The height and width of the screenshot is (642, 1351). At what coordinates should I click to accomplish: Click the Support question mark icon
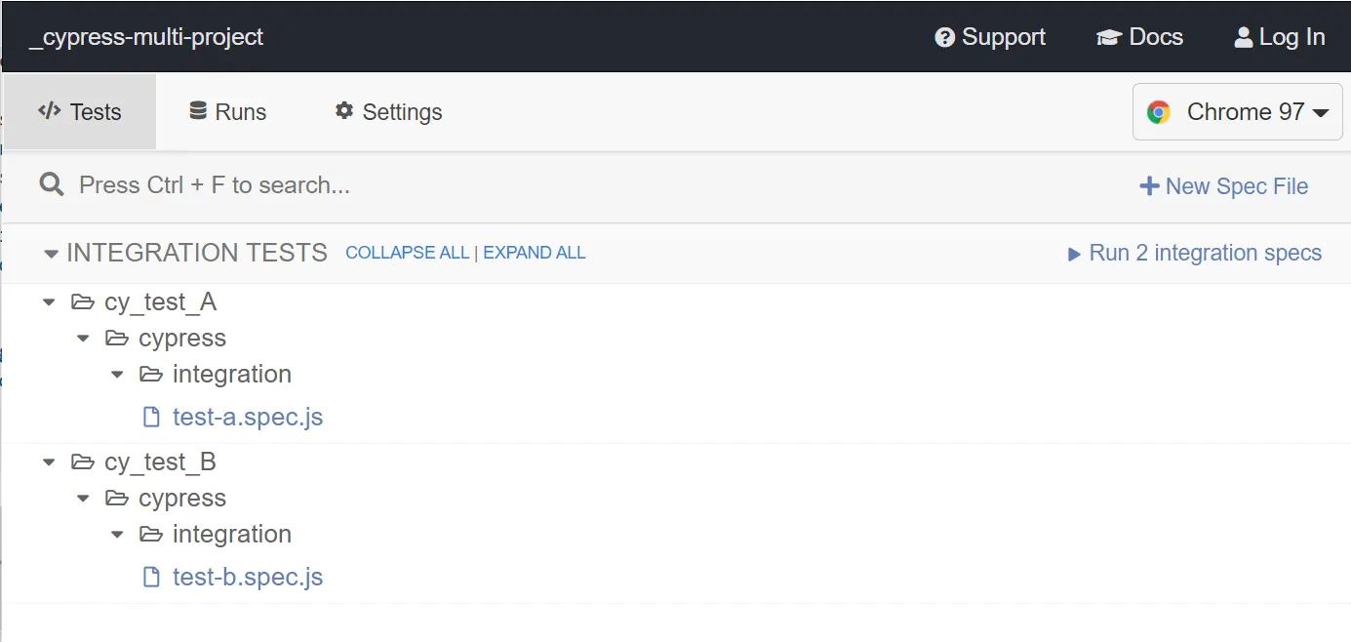(x=944, y=37)
